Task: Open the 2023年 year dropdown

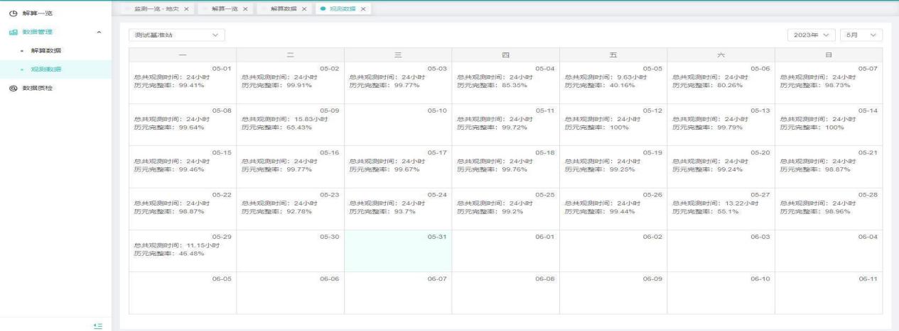Action: [810, 35]
